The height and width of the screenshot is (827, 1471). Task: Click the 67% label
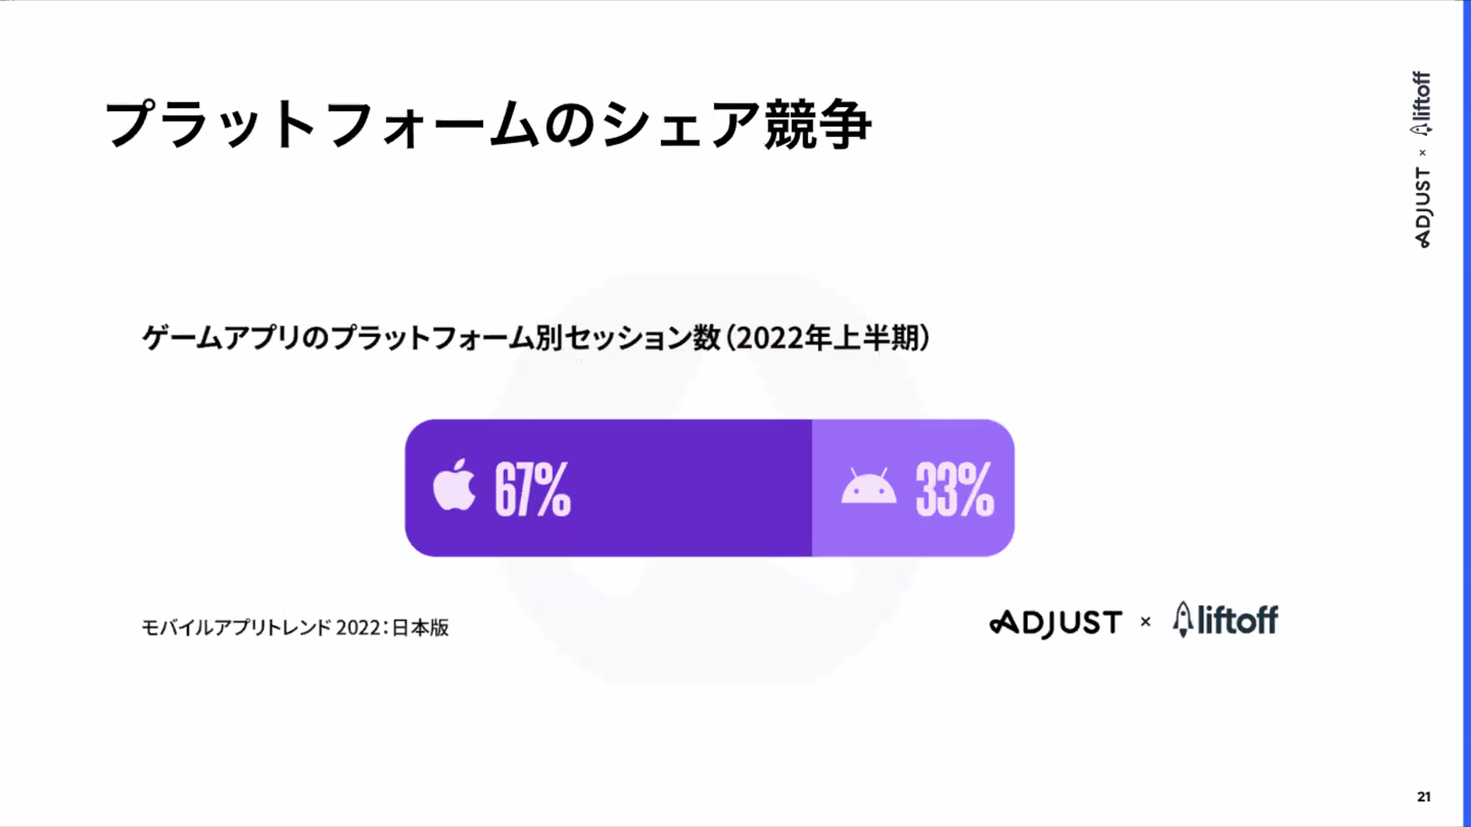pyautogui.click(x=533, y=488)
